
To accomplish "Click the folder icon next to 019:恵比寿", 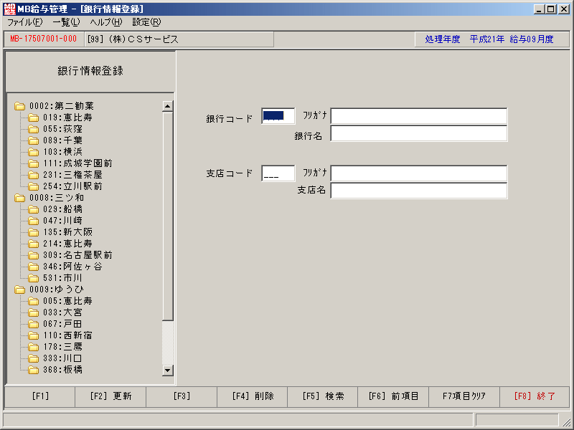I will pyautogui.click(x=33, y=118).
